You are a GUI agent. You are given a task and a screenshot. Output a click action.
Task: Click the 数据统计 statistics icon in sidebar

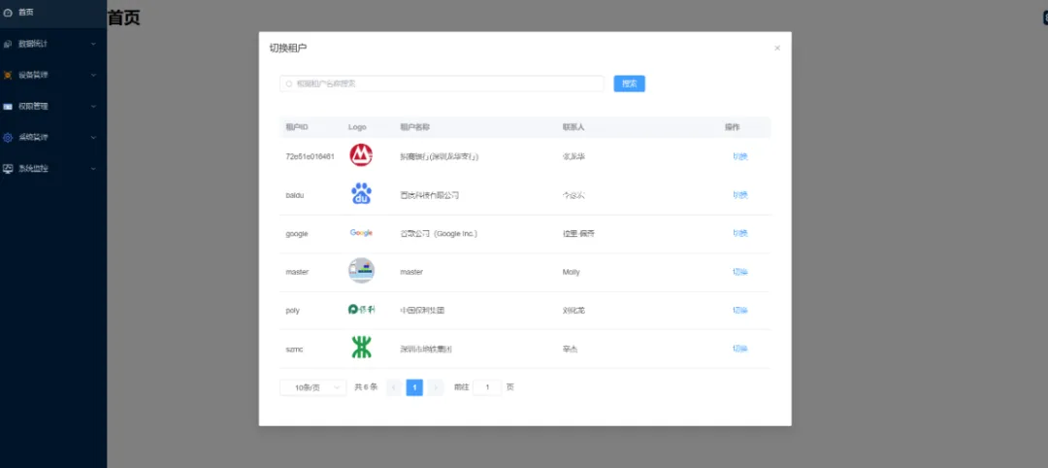pos(8,44)
